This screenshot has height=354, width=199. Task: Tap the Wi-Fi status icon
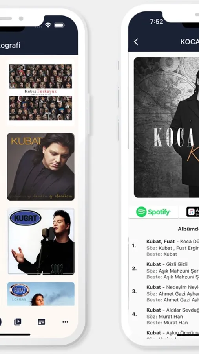(48, 25)
